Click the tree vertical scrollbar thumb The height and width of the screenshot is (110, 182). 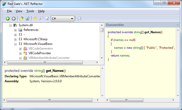click(x=102, y=30)
